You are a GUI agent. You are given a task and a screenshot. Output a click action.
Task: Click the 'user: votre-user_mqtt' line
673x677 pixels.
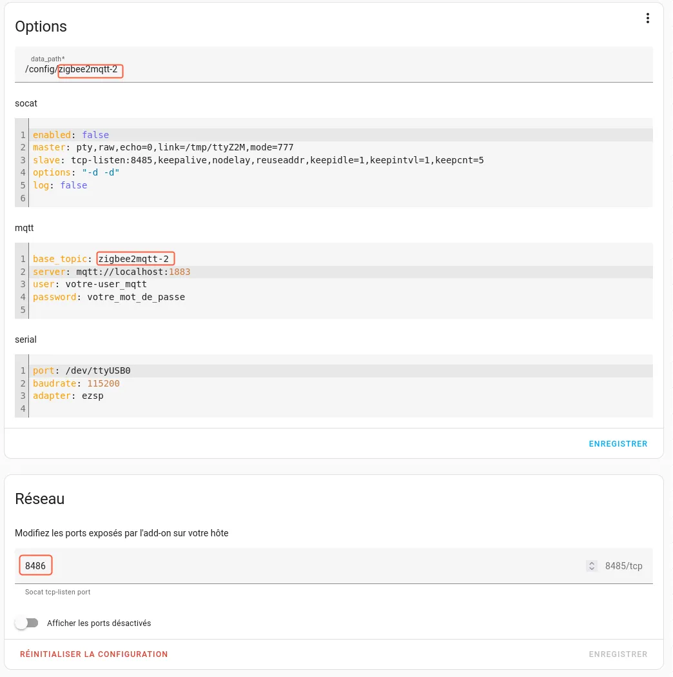coord(90,284)
